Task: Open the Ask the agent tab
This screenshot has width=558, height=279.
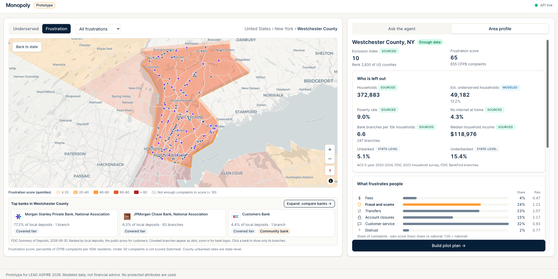Action: point(402,29)
